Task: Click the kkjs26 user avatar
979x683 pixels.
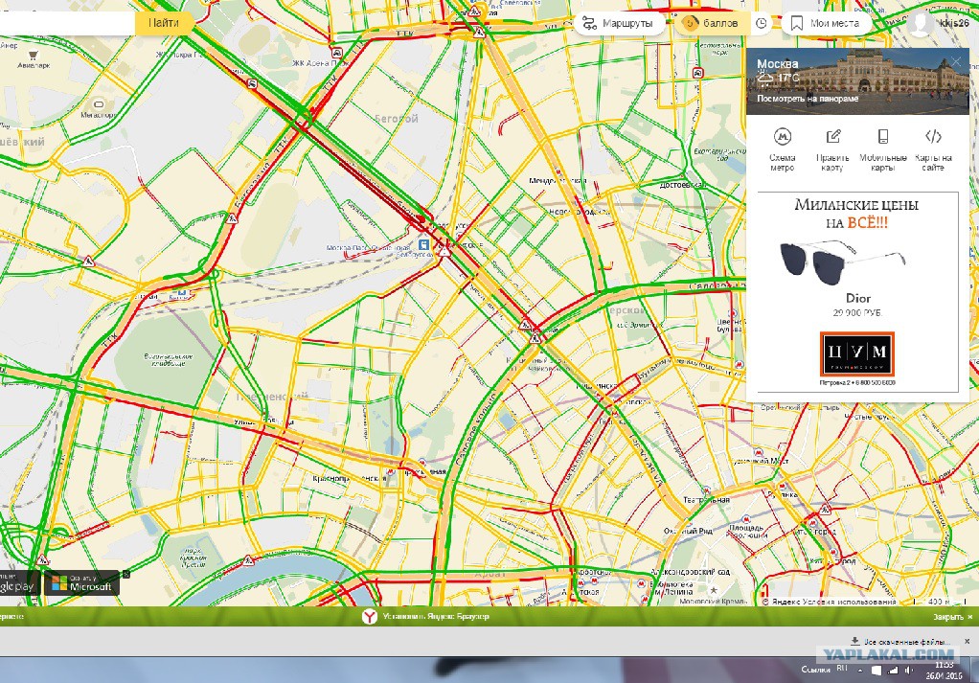Action: (x=921, y=23)
